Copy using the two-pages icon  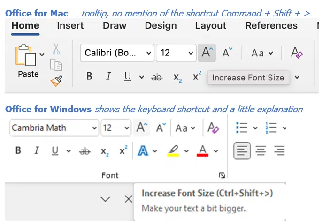point(56,65)
